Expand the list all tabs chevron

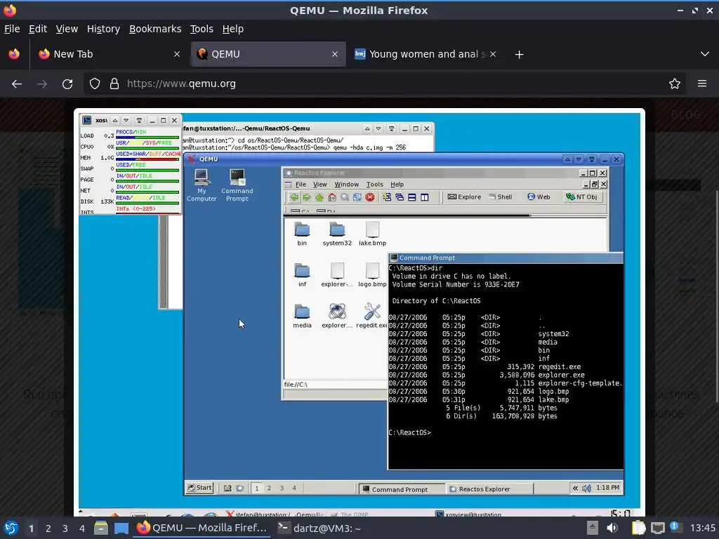(705, 54)
